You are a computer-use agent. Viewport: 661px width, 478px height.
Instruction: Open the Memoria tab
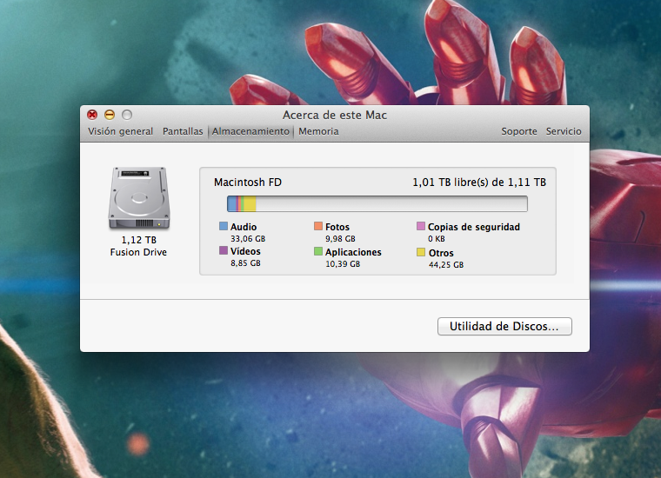[318, 131]
